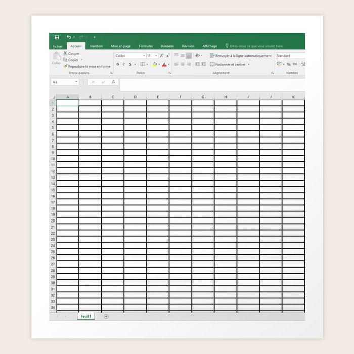Open the Formules tab
Image resolution: width=354 pixels, height=354 pixels.
pos(146,46)
